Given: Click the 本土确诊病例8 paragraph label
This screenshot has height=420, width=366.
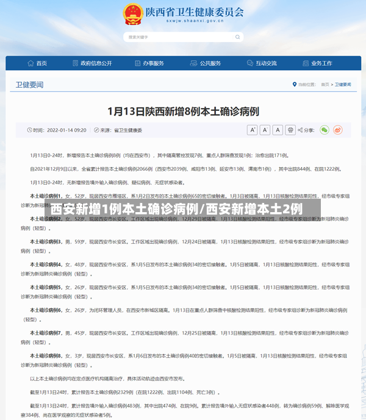Looking at the screenshot, I should 46,356.
